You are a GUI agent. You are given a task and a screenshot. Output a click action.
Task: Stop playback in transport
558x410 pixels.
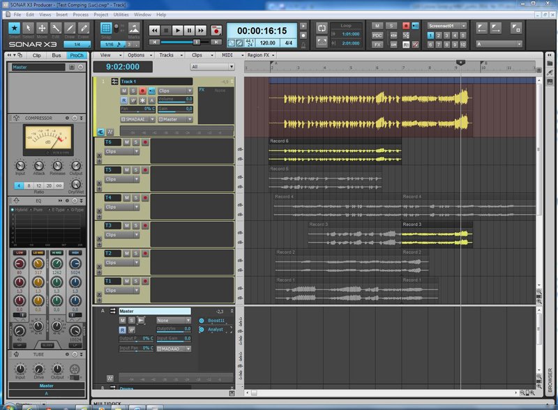point(166,31)
